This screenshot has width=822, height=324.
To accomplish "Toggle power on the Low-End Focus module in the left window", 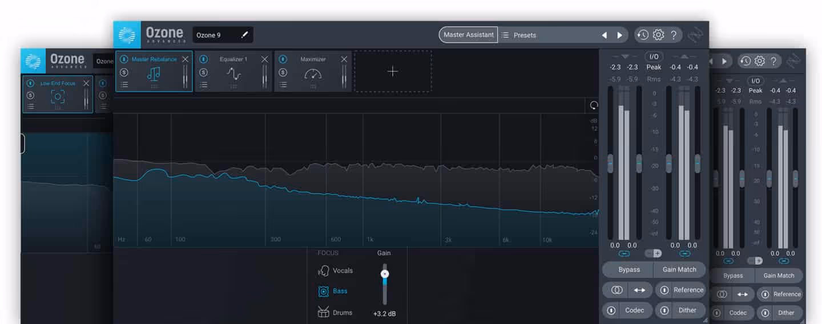I will (31, 83).
